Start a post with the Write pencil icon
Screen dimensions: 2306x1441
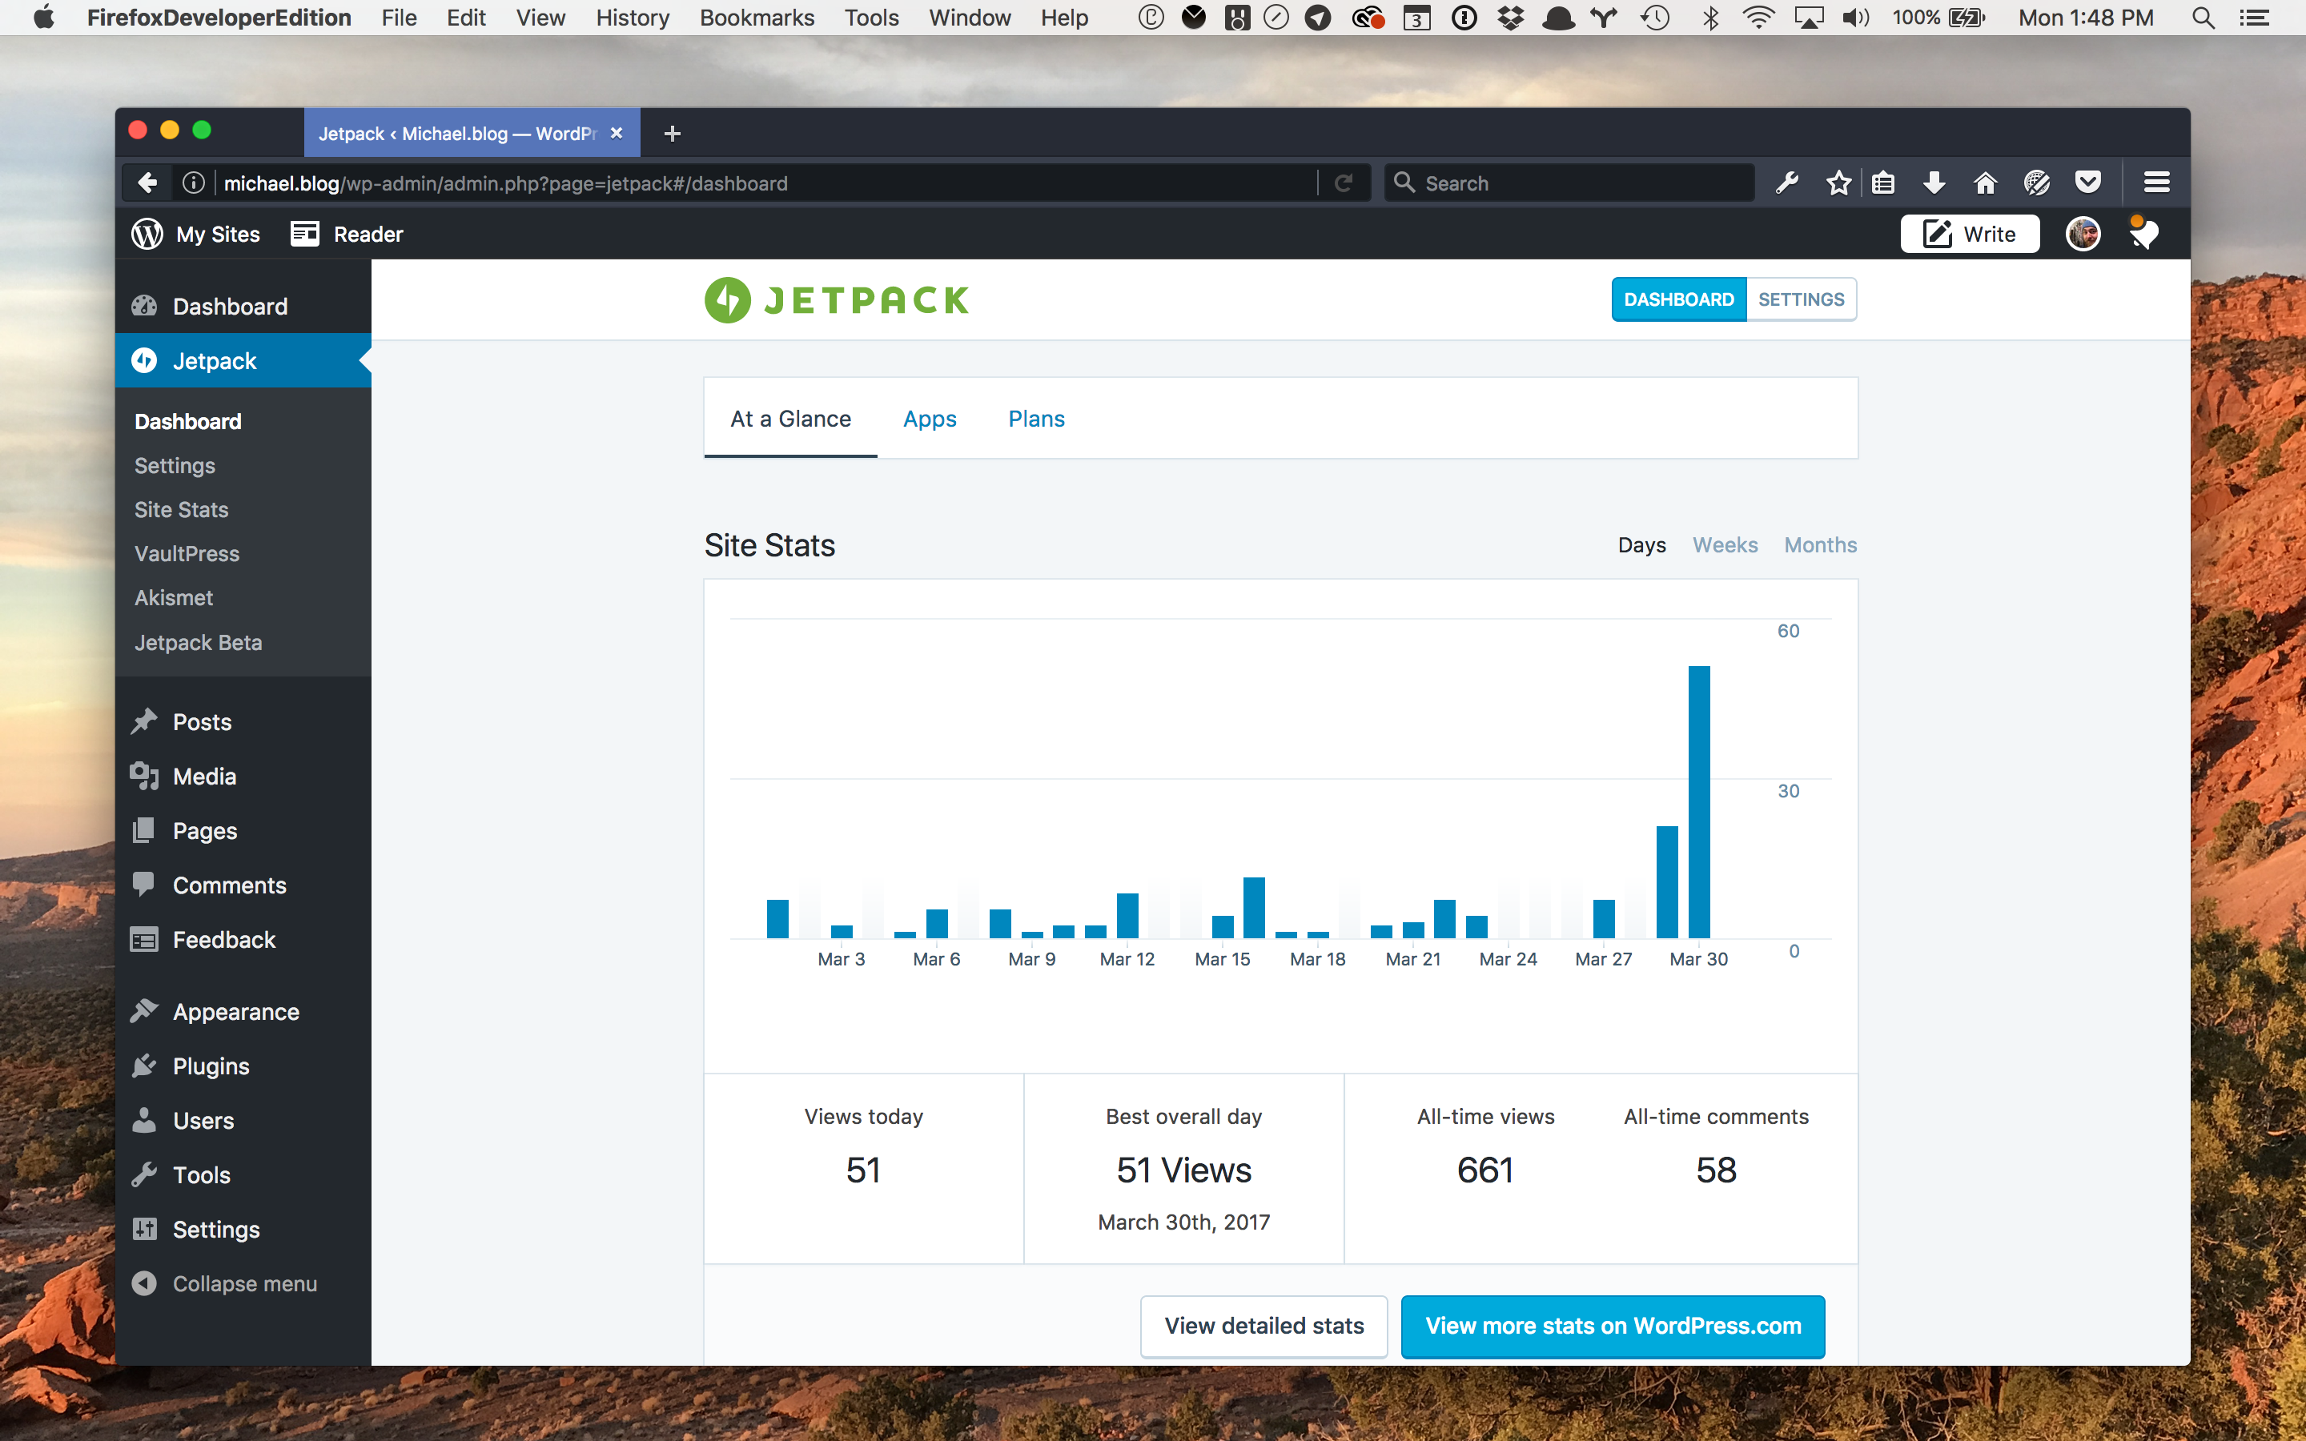(1937, 234)
